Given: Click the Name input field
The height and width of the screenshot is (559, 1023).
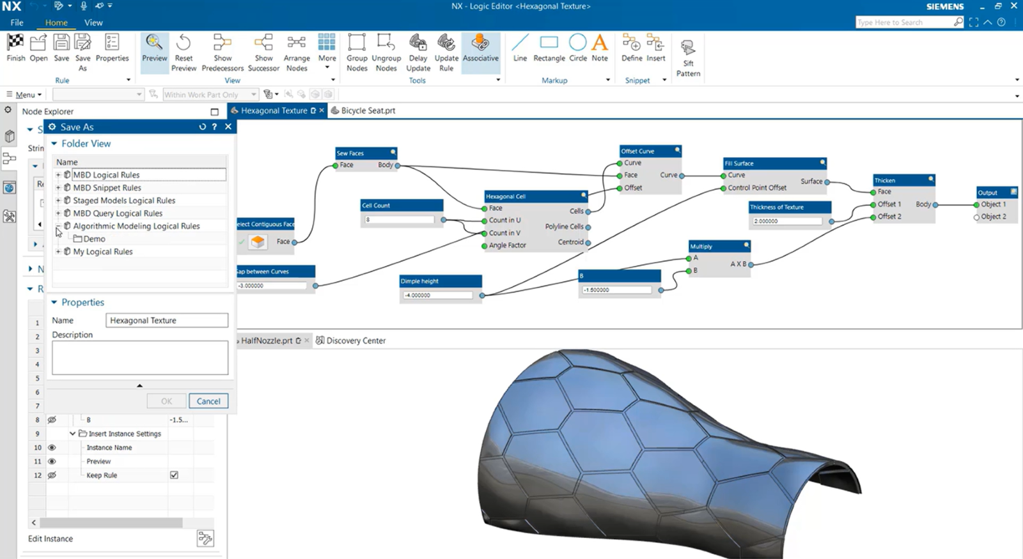Looking at the screenshot, I should (167, 320).
